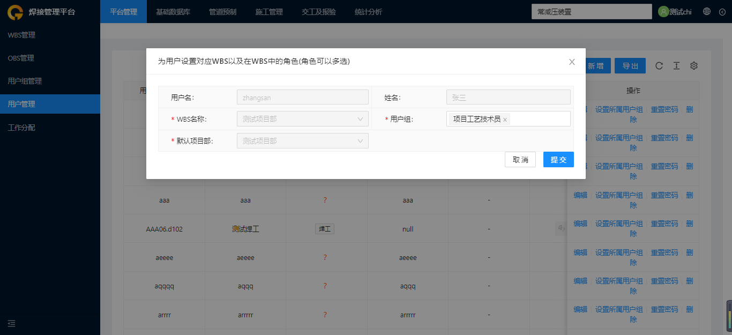Click the 操作 column header
This screenshot has width=732, height=335.
pyautogui.click(x=633, y=91)
